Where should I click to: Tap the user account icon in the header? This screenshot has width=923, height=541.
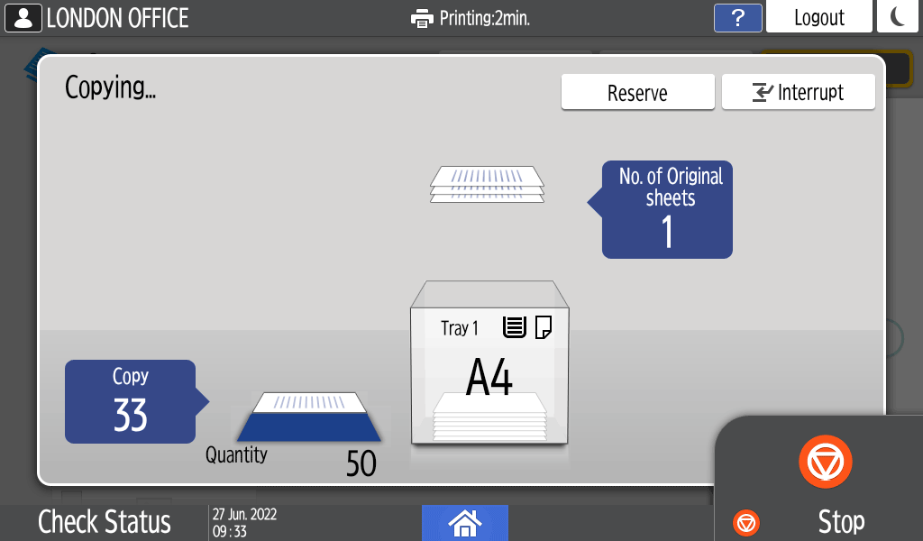pyautogui.click(x=23, y=17)
